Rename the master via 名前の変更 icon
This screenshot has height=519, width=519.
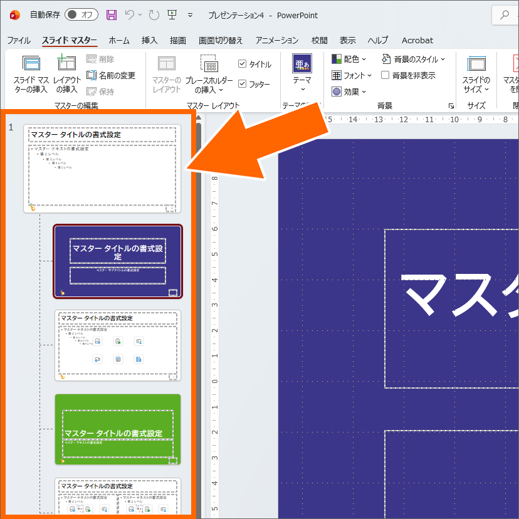click(108, 75)
